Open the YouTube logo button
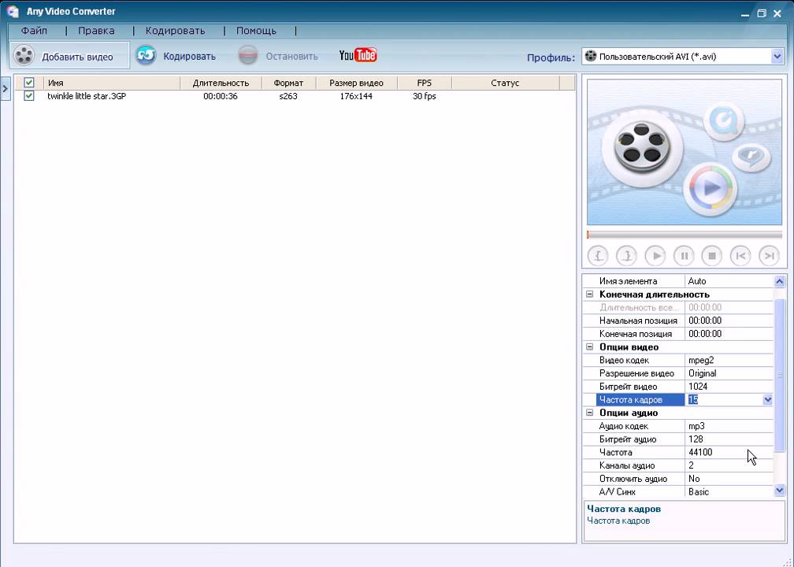This screenshot has width=794, height=567. point(358,54)
